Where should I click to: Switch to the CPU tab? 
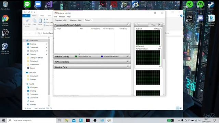(65, 20)
